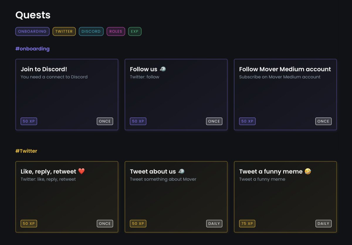Click the heart emoji after Like, reply, retweet
This screenshot has width=352, height=245.
tap(82, 171)
